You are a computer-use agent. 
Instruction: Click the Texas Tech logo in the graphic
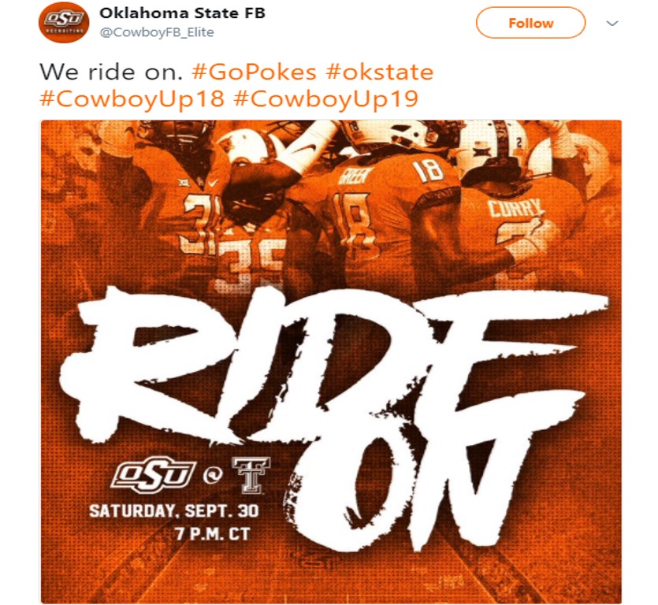(x=251, y=474)
